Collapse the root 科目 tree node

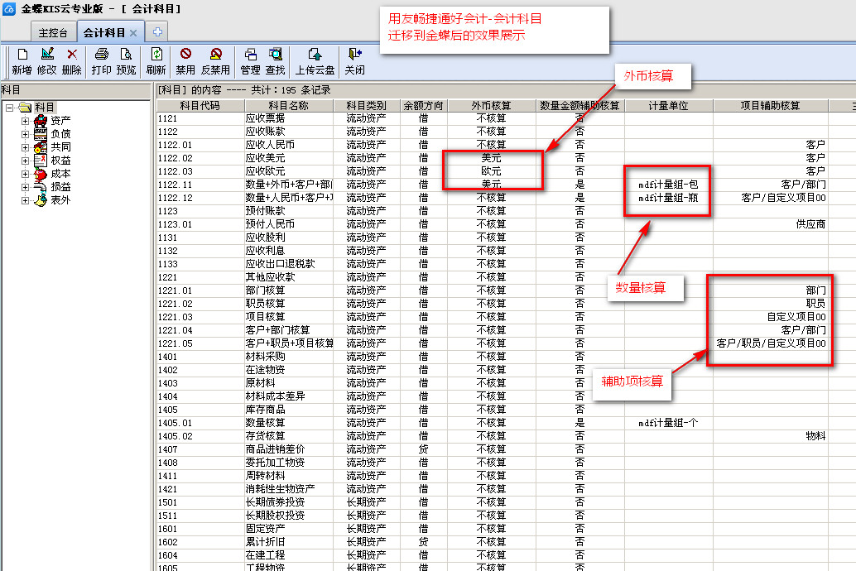[9, 108]
